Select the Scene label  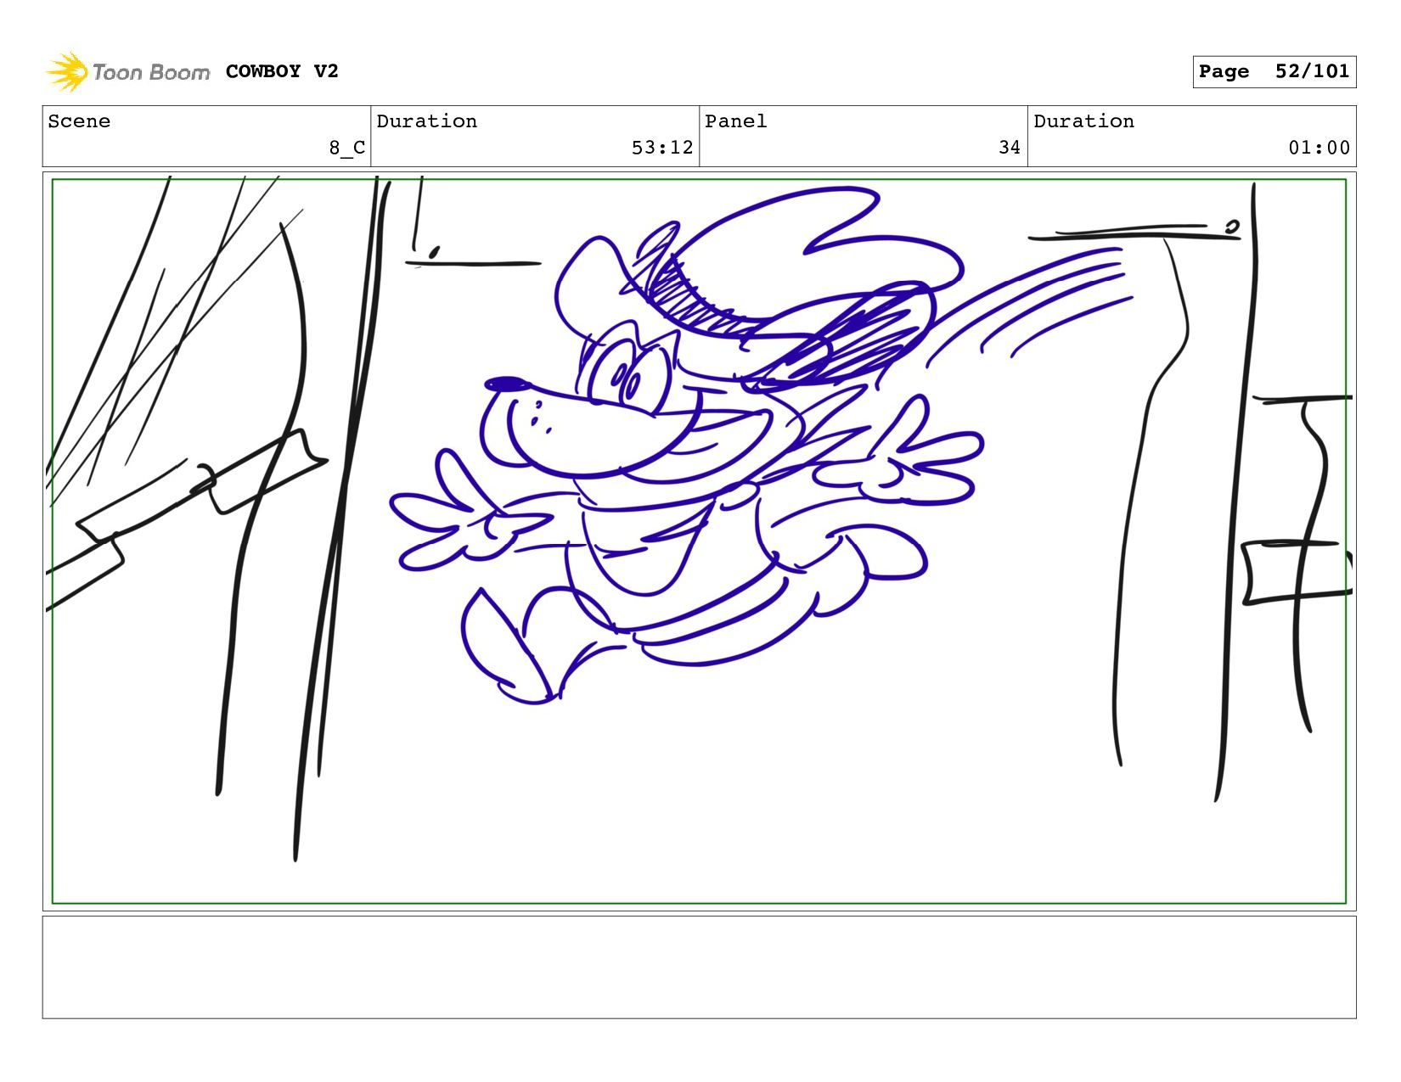[x=79, y=121]
